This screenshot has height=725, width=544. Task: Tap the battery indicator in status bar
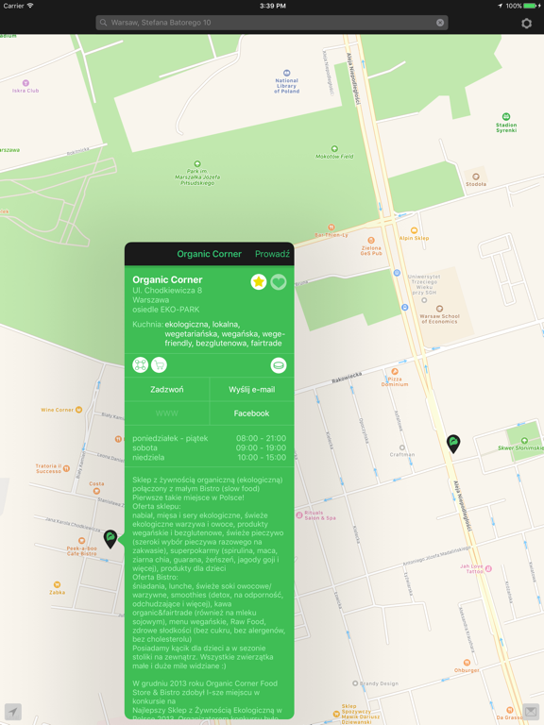531,6
